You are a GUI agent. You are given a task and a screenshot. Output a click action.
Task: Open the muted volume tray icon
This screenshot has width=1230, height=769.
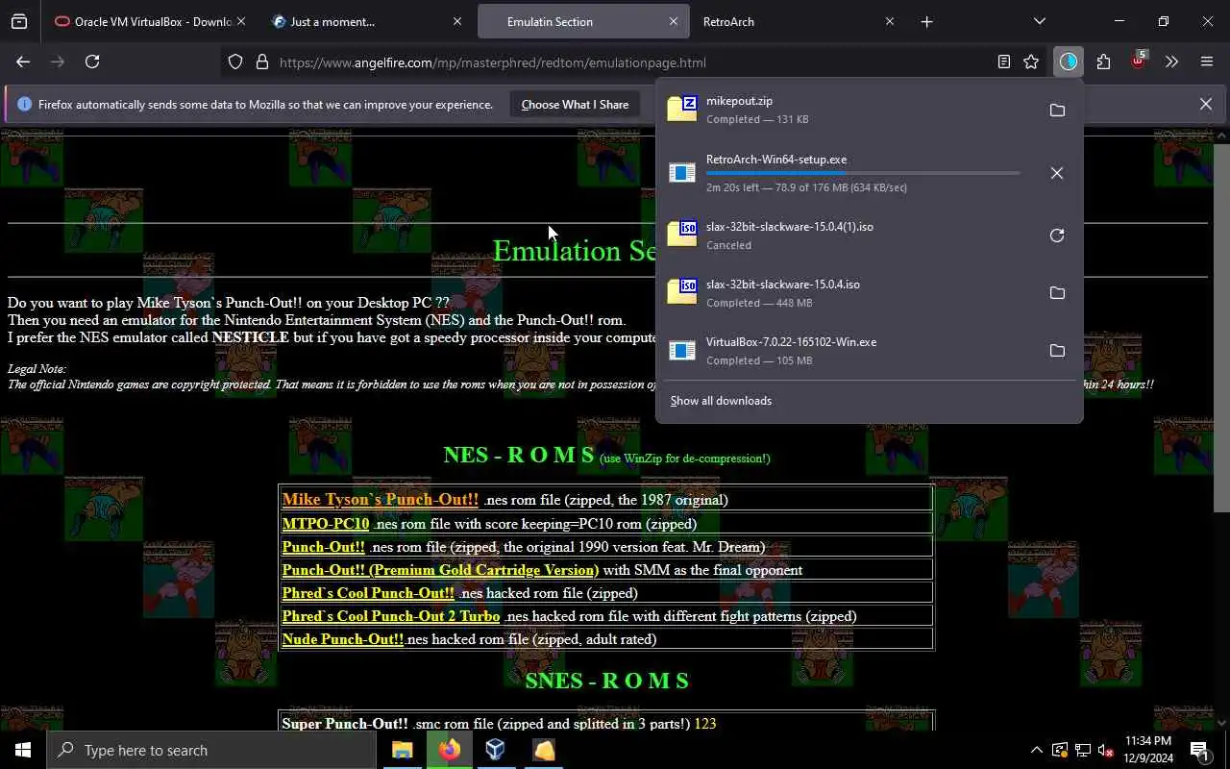tap(1106, 750)
